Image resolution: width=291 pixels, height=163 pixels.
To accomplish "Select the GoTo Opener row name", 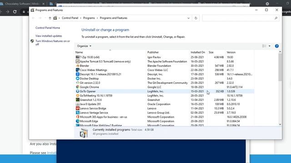I will (x=88, y=91).
